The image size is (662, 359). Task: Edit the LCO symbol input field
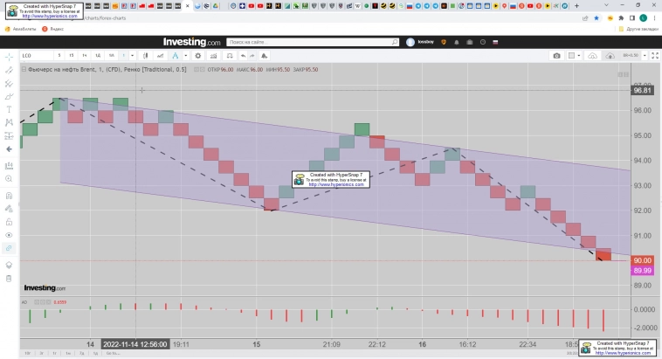click(37, 56)
